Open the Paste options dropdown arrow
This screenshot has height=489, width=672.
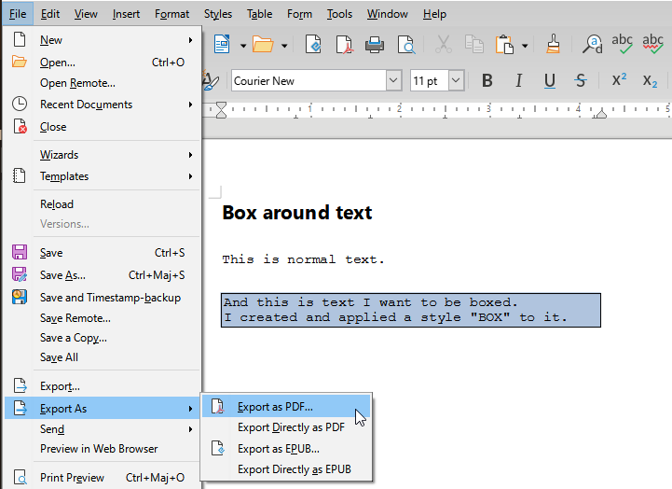525,46
